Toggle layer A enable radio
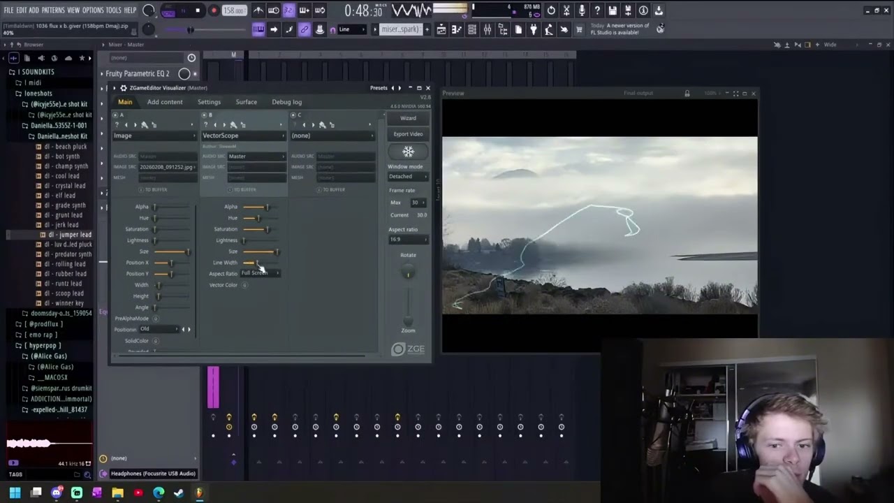 116,115
